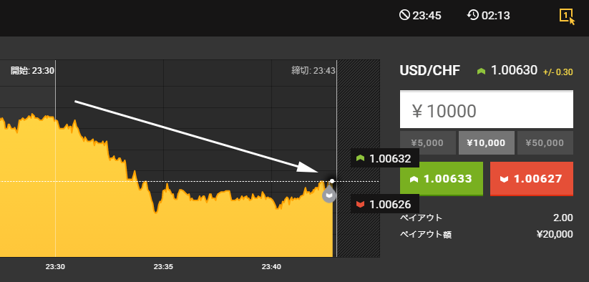This screenshot has width=589, height=282.
Task: Buy High at 1.00633
Action: coord(442,179)
